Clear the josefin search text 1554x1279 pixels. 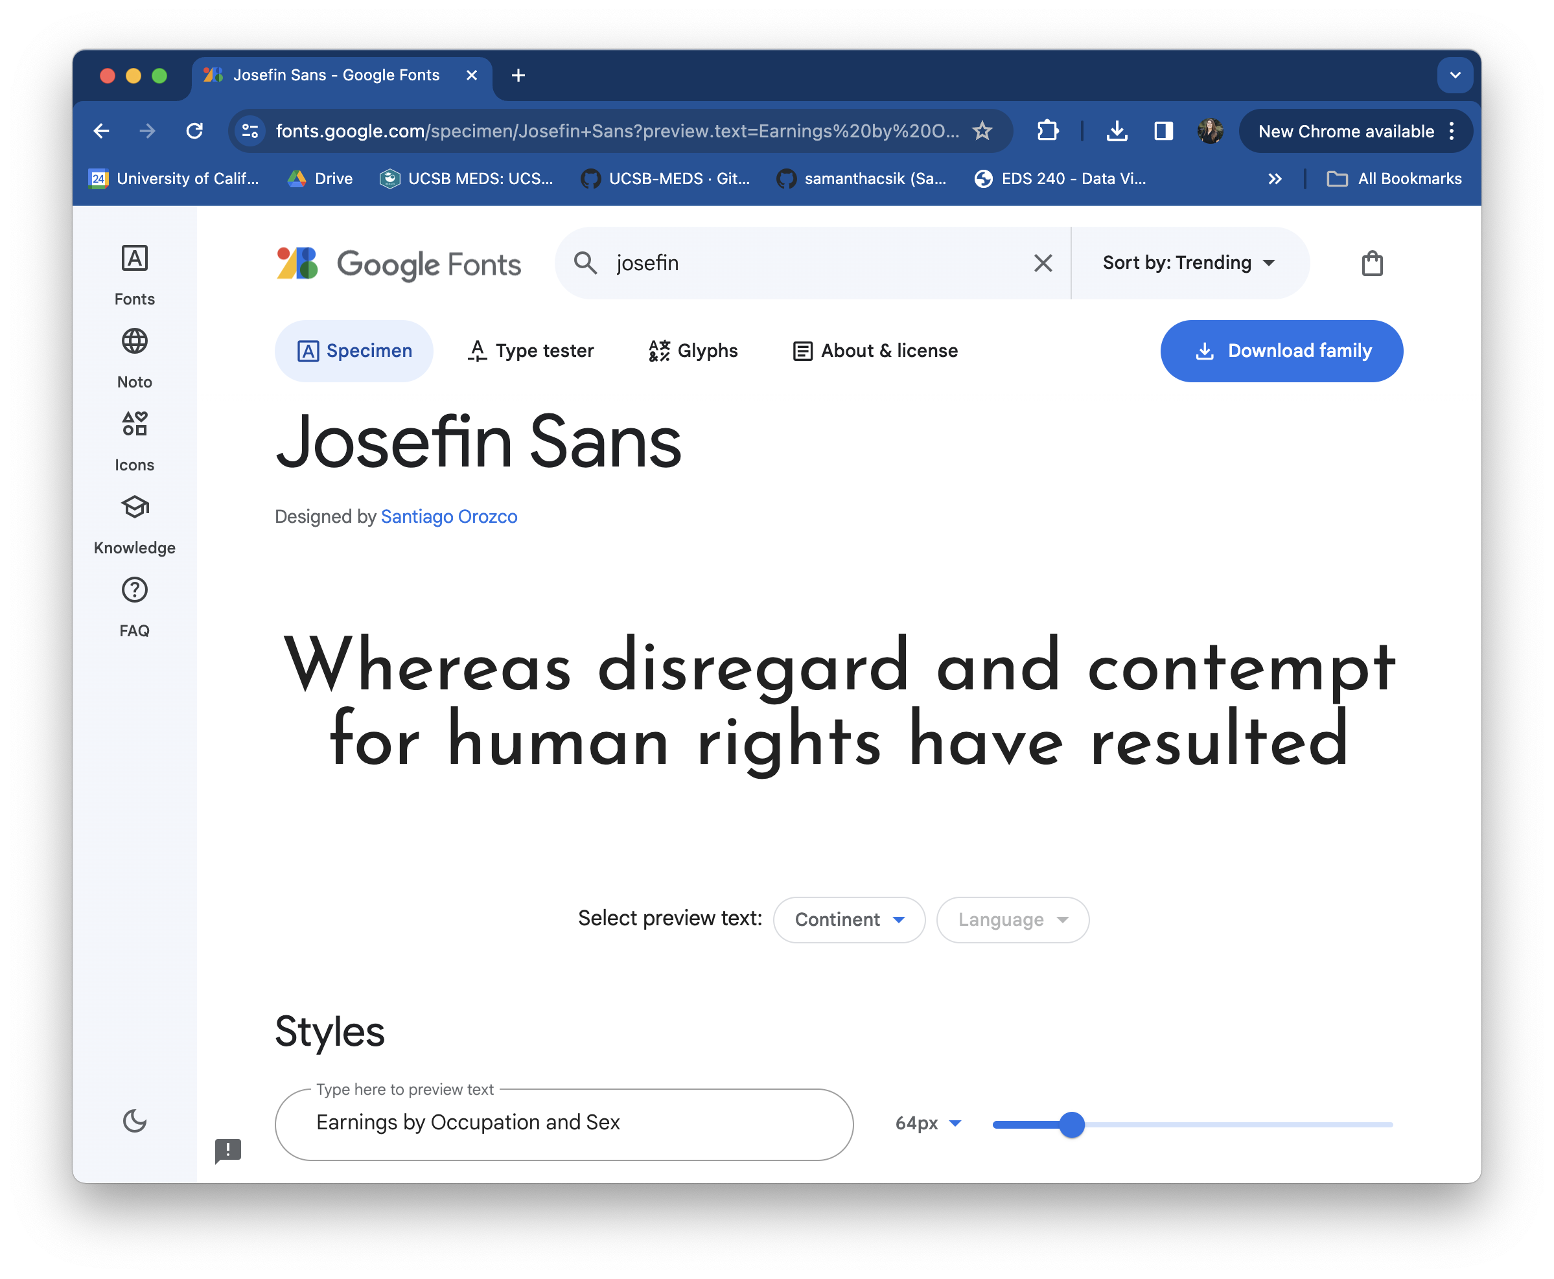point(1042,263)
